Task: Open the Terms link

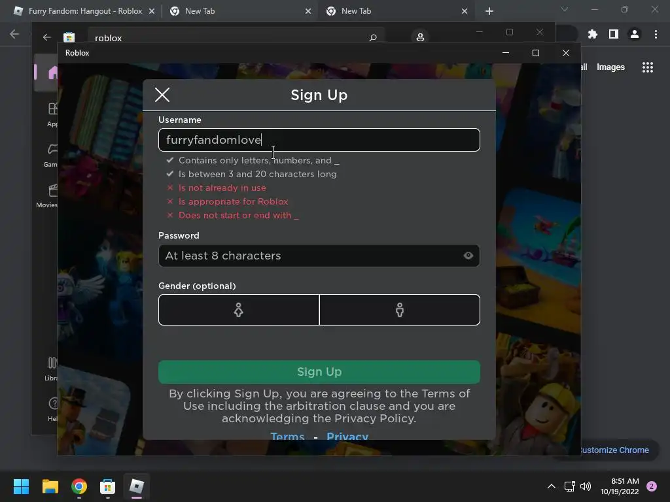Action: click(x=288, y=436)
